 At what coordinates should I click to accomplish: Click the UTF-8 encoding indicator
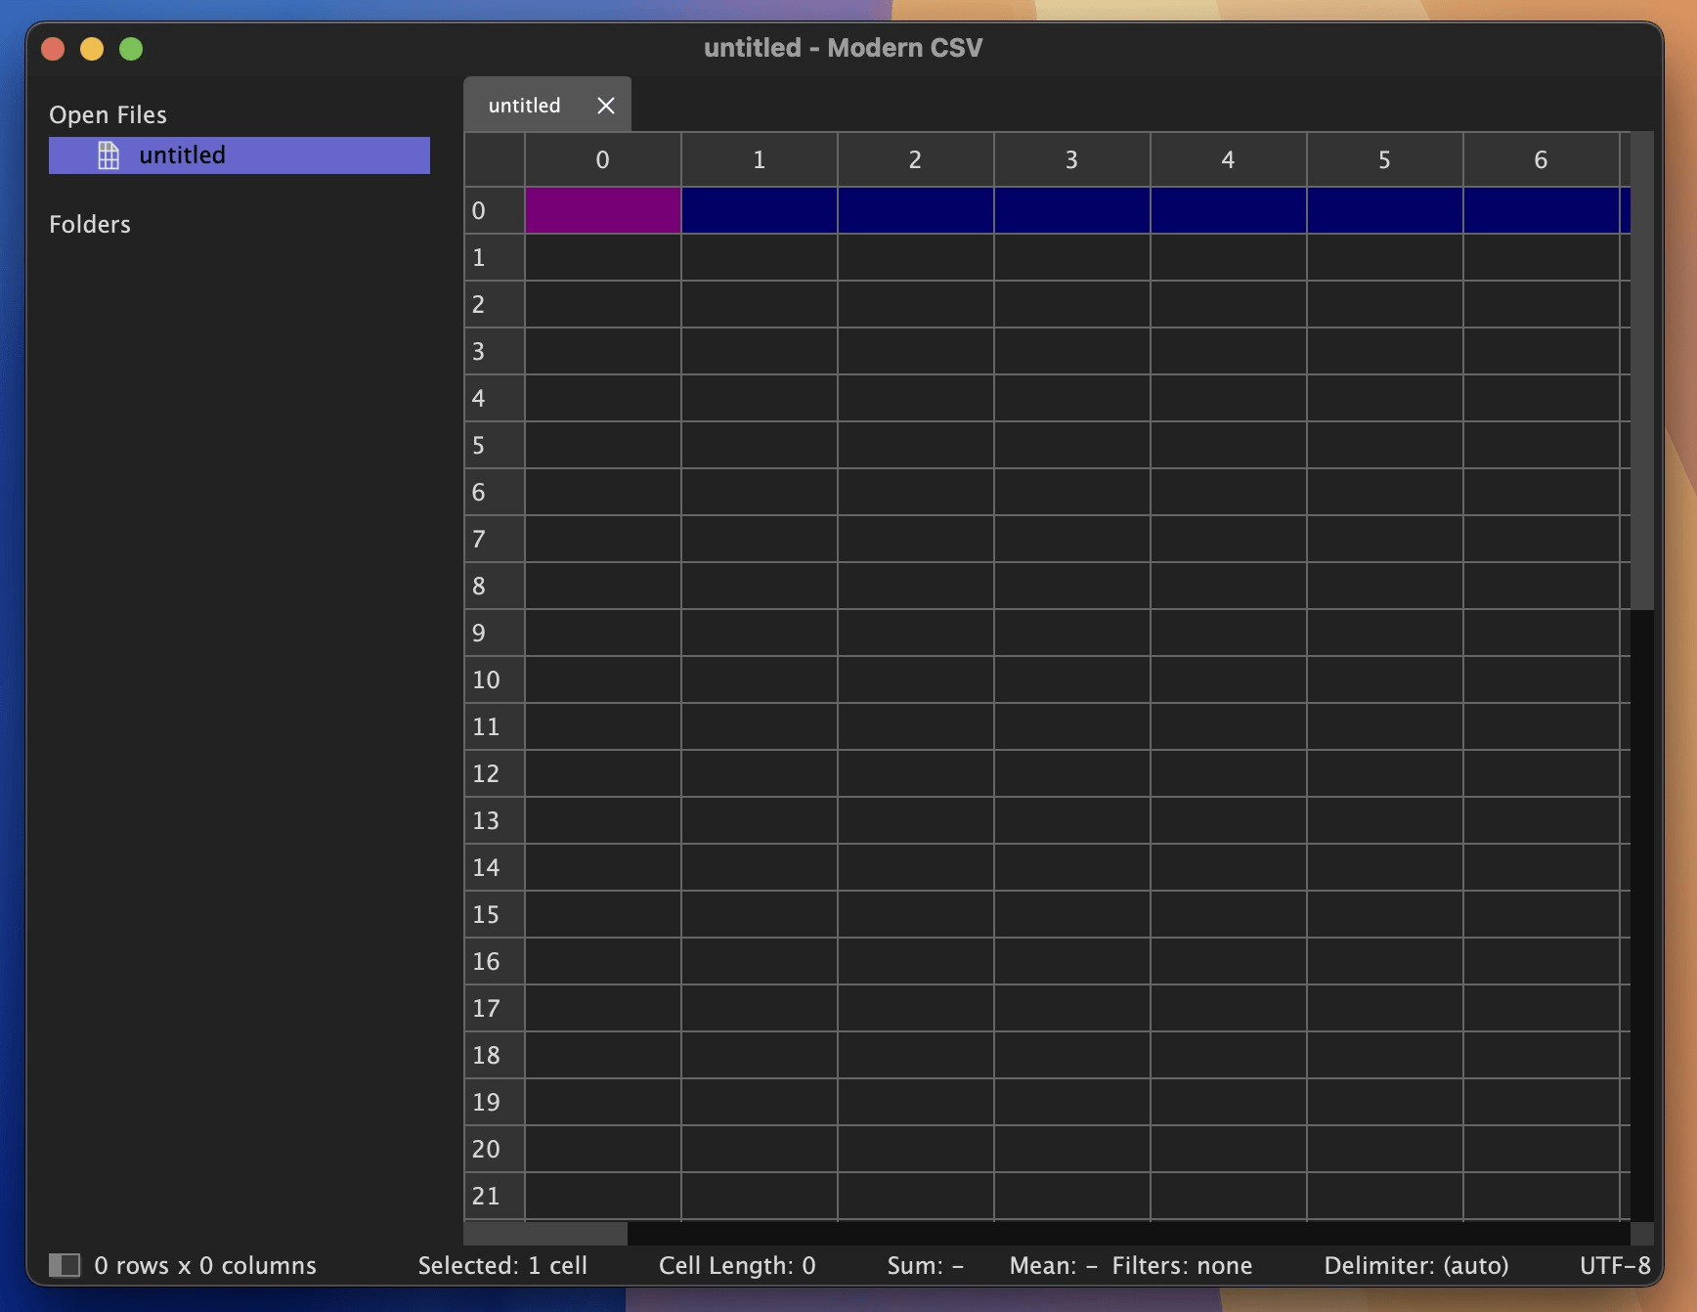point(1615,1265)
